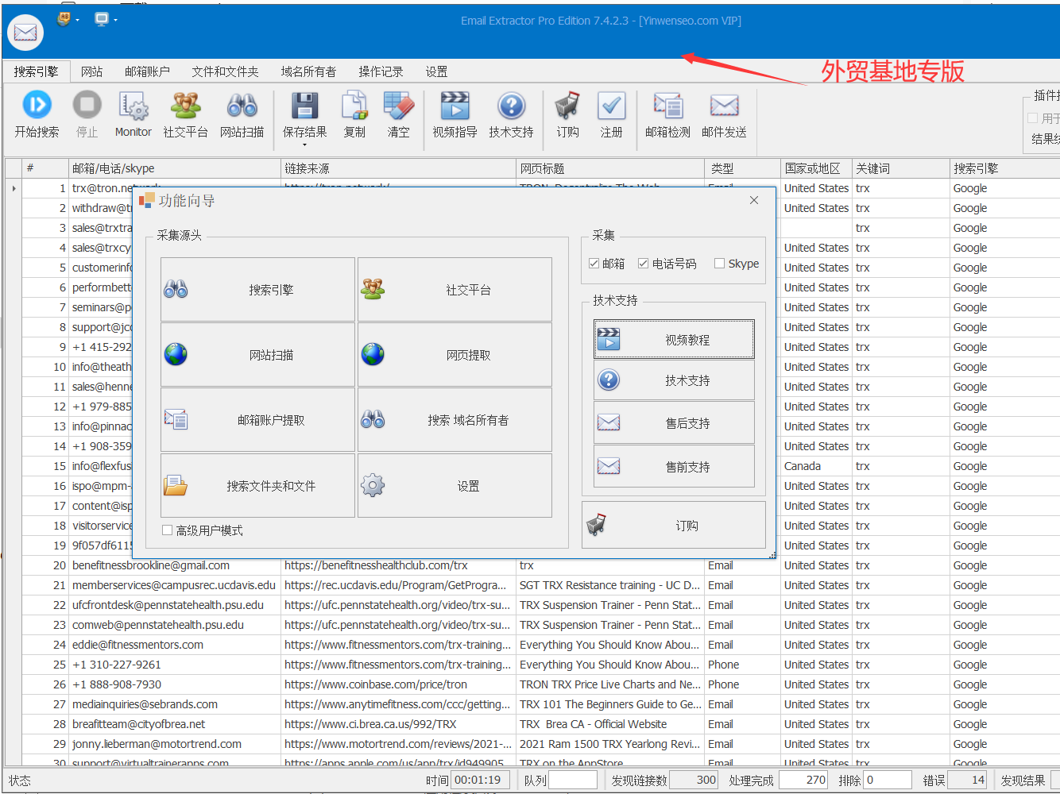Switch to the 网站 tab

(x=91, y=71)
